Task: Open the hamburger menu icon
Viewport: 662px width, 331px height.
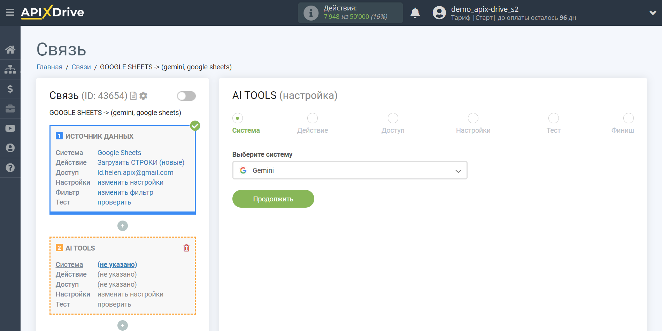Action: pos(10,13)
